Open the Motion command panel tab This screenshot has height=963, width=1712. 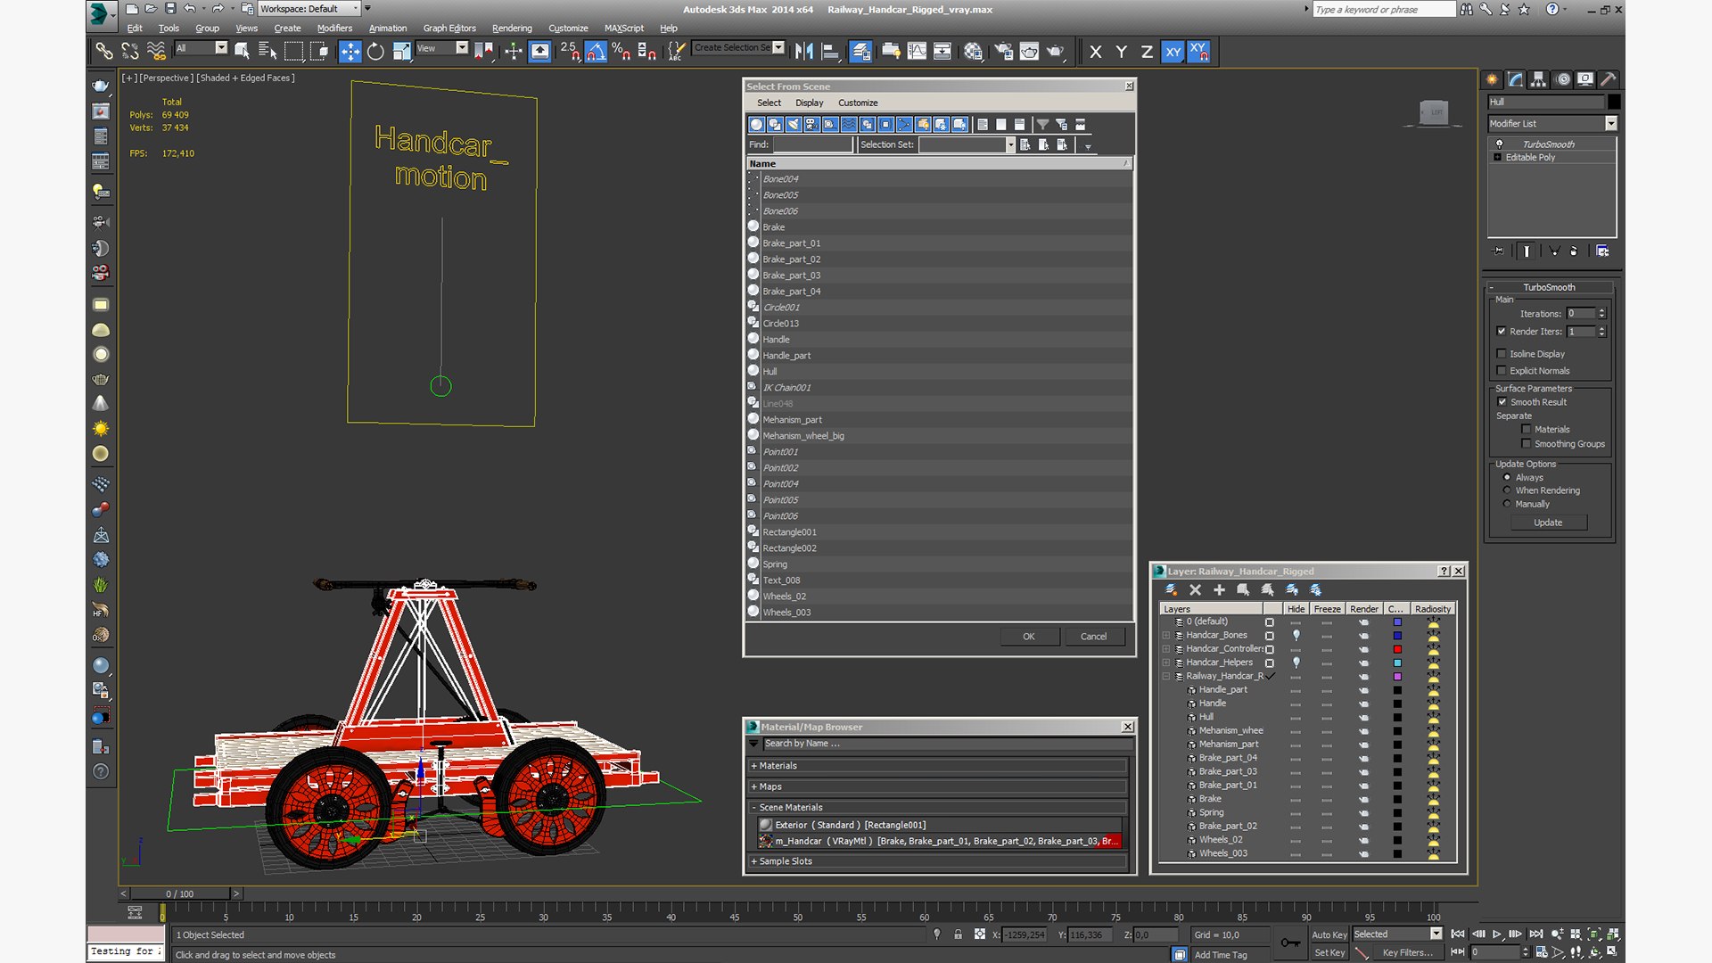click(1562, 79)
